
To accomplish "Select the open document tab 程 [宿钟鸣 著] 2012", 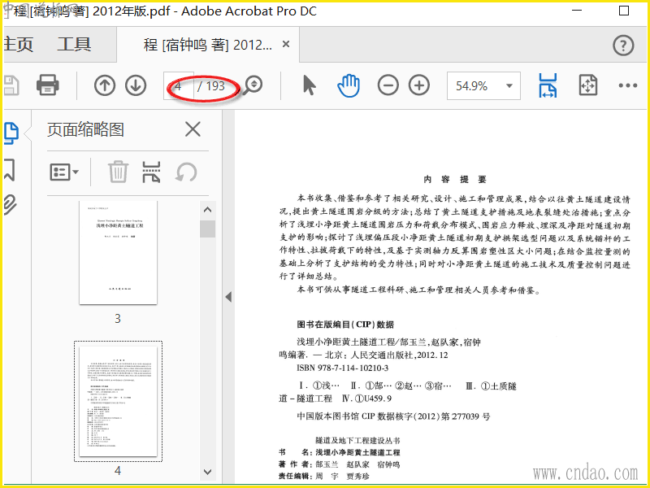I will point(208,45).
